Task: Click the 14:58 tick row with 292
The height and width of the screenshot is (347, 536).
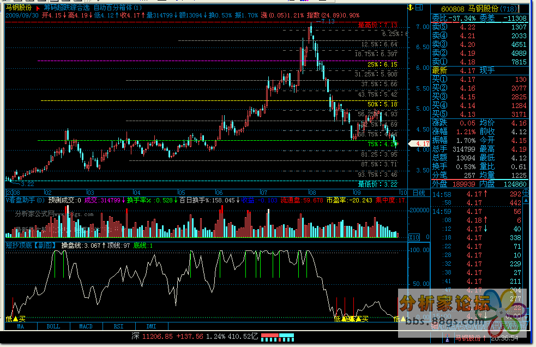Action: [477, 194]
